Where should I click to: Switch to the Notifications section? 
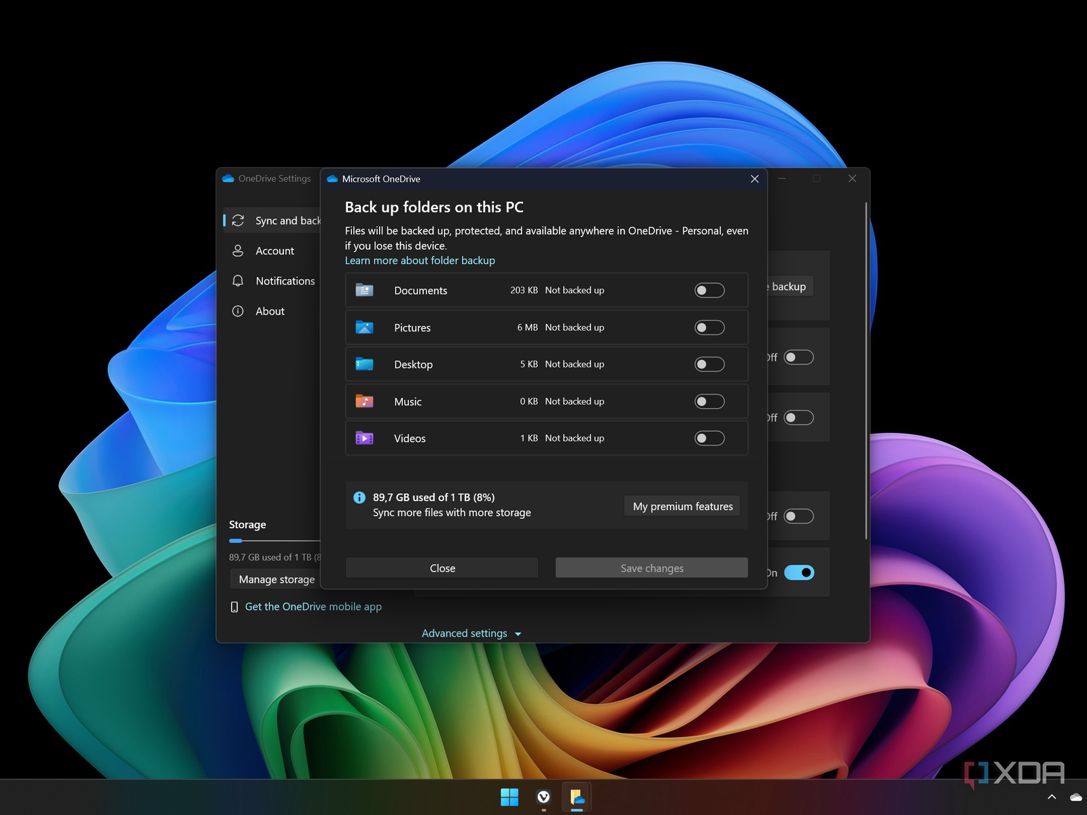pyautogui.click(x=285, y=281)
